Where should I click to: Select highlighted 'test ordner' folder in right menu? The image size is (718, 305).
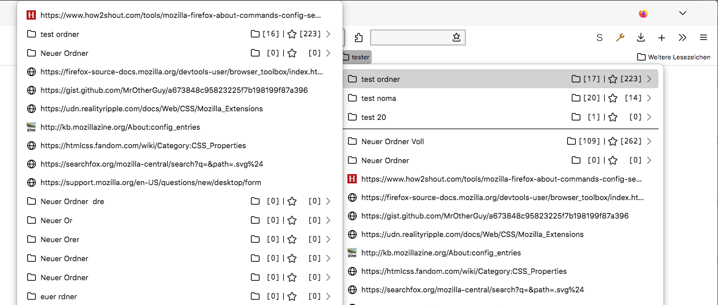point(380,79)
